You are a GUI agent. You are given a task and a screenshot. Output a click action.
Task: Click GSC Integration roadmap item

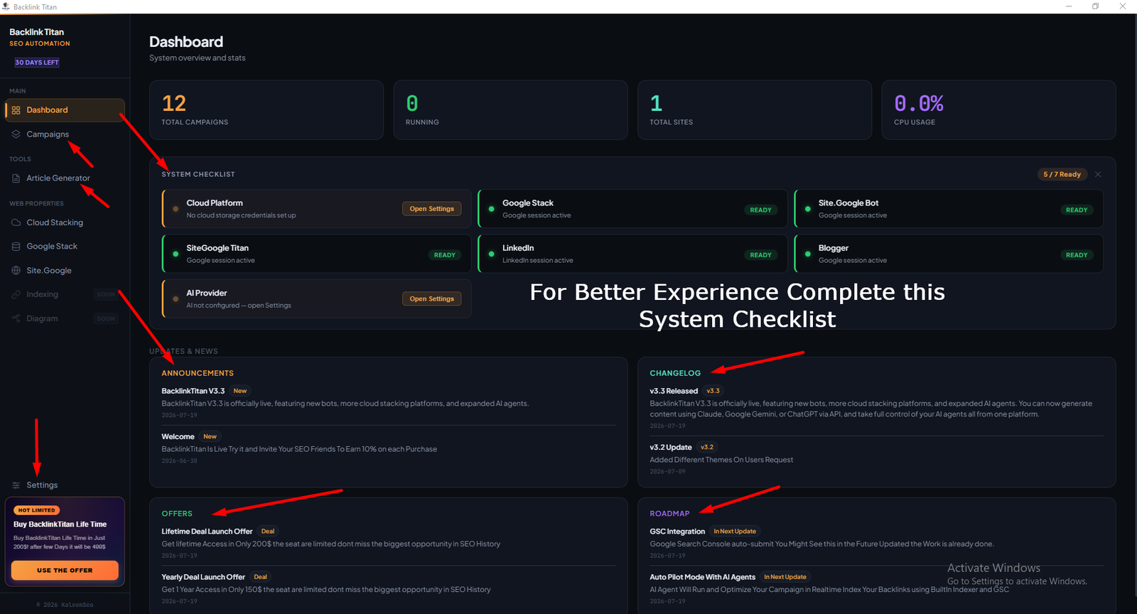pyautogui.click(x=677, y=532)
